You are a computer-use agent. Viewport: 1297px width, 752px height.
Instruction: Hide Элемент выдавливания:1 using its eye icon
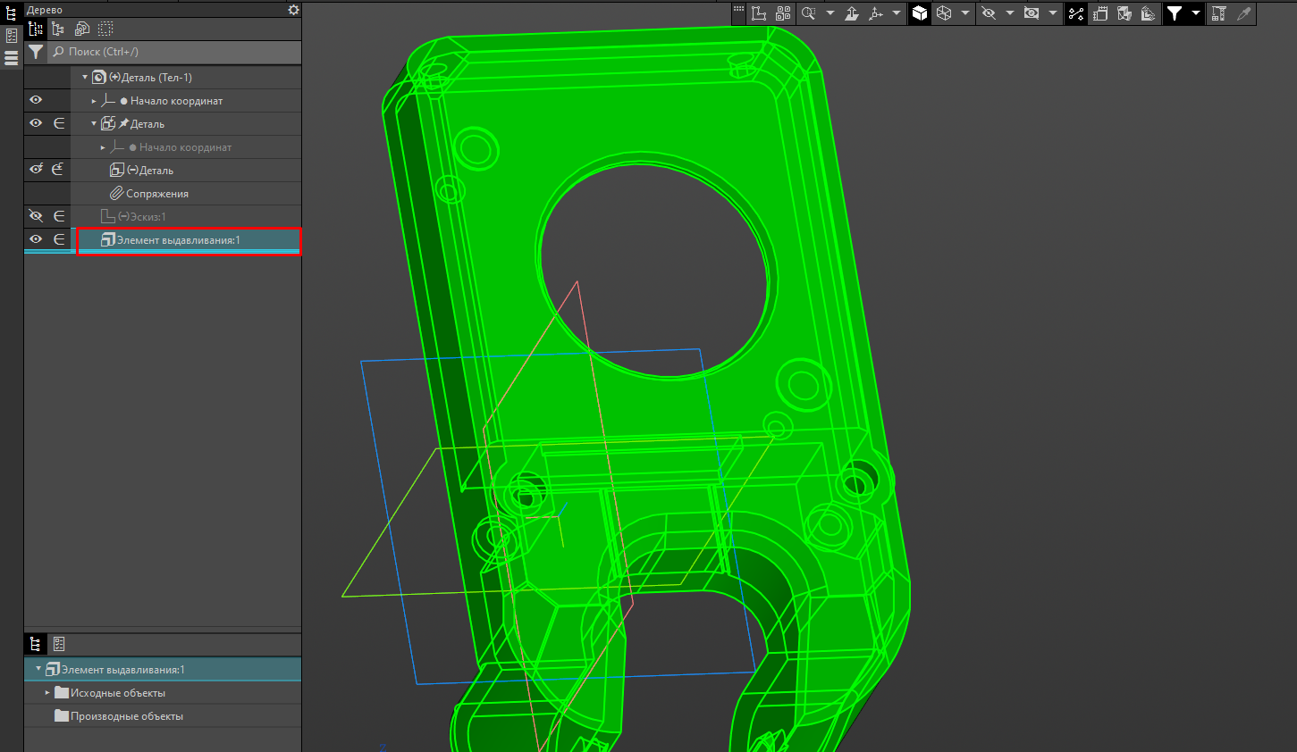(x=36, y=239)
